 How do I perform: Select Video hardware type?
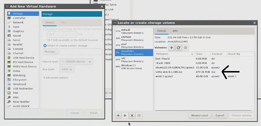point(23,71)
